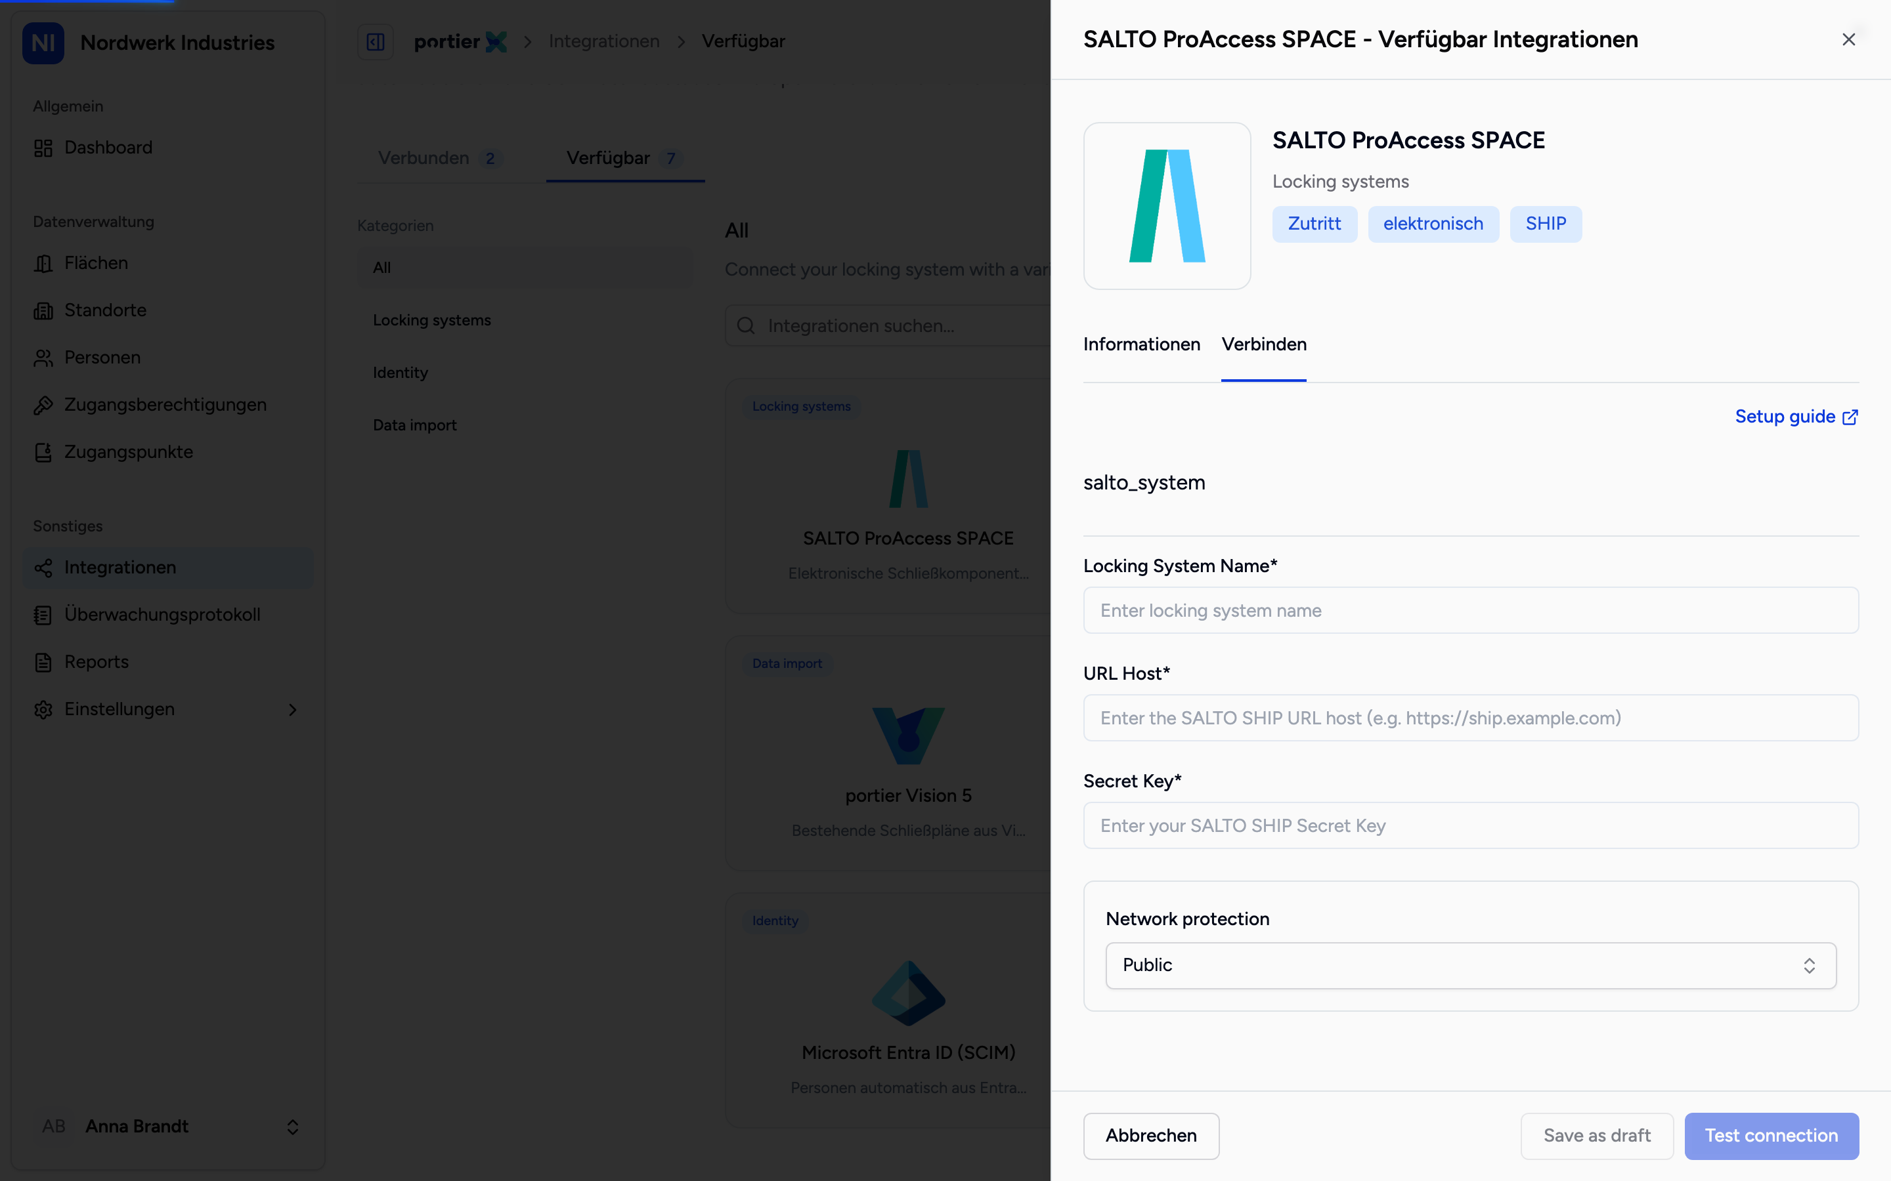Click the Test connection button
Image resolution: width=1891 pixels, height=1181 pixels.
[1771, 1136]
